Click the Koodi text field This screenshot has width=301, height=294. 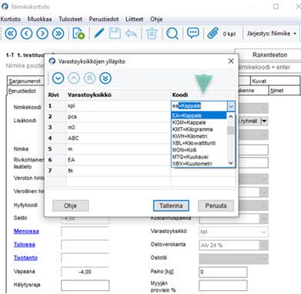[x=199, y=106]
